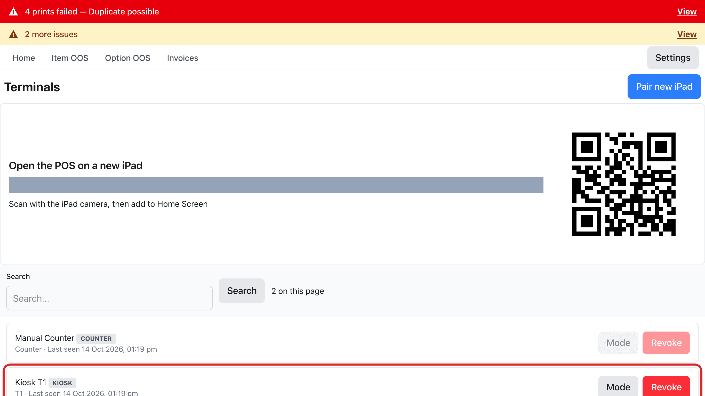705x396 pixels.
Task: Click '4 prints failed — Duplicate possible' message
Action: point(92,12)
